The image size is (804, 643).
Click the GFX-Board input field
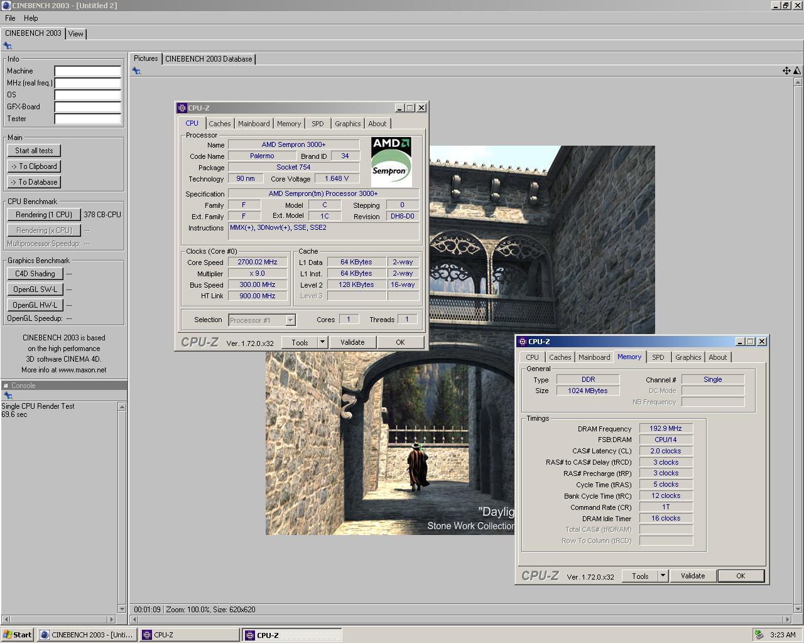click(87, 107)
